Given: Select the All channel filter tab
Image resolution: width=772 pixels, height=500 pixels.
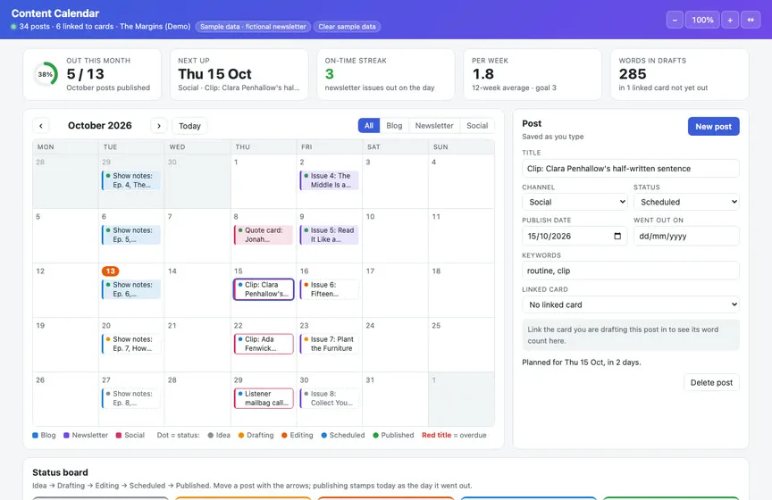Looking at the screenshot, I should point(369,126).
